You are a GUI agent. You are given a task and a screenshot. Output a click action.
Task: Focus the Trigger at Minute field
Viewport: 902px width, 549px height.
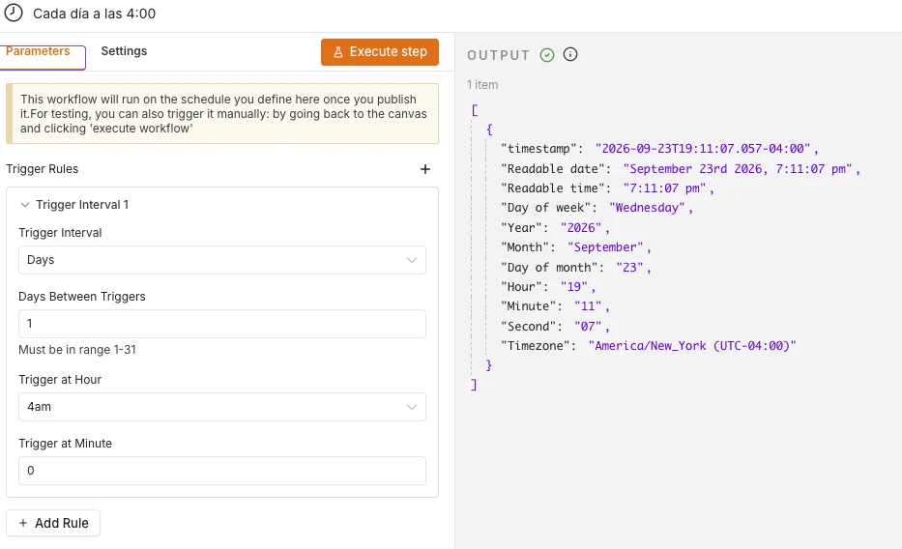[x=222, y=471]
